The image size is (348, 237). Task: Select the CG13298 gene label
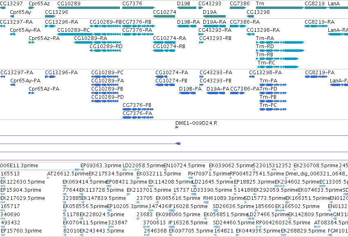pyautogui.click(x=258, y=12)
